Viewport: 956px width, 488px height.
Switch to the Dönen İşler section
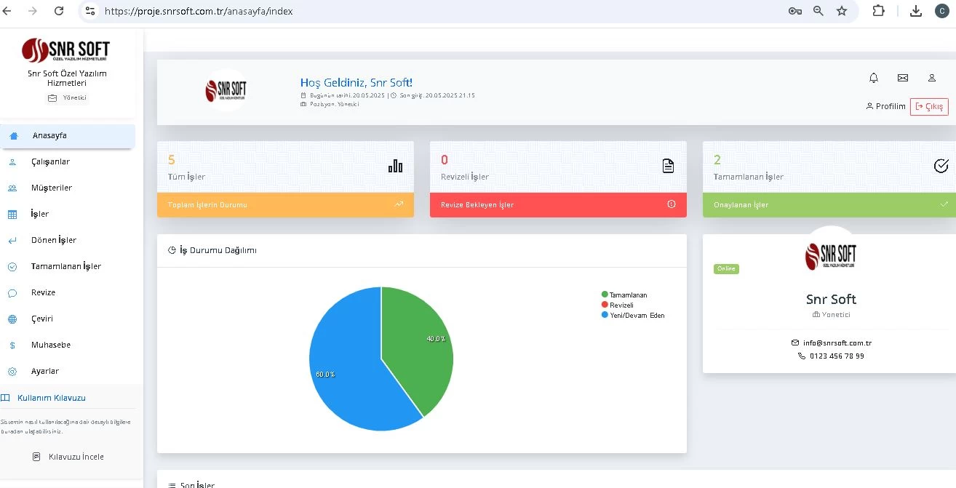pyautogui.click(x=55, y=240)
